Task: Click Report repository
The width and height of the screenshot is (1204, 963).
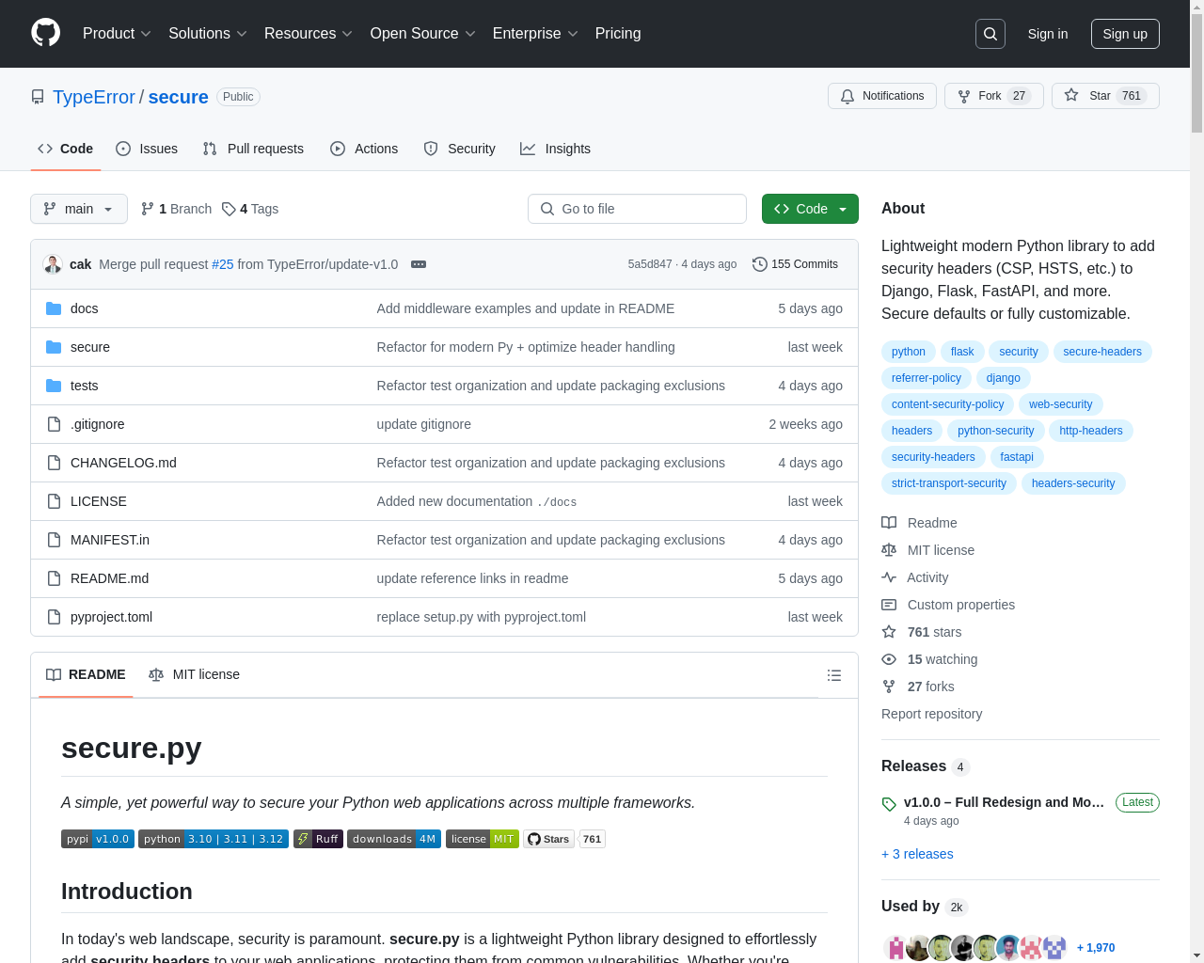Action: [x=931, y=714]
